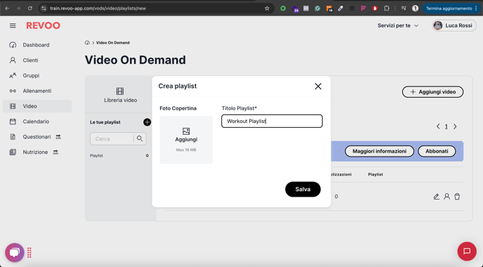Assign the video with user icon

click(x=446, y=197)
